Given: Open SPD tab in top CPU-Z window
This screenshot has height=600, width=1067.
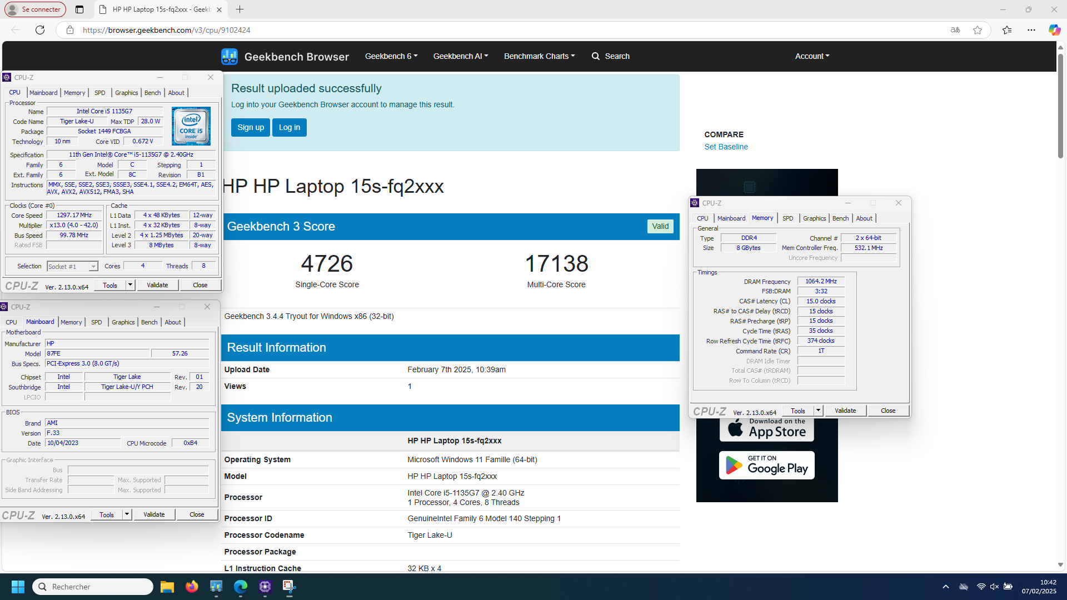Looking at the screenshot, I should (x=100, y=93).
